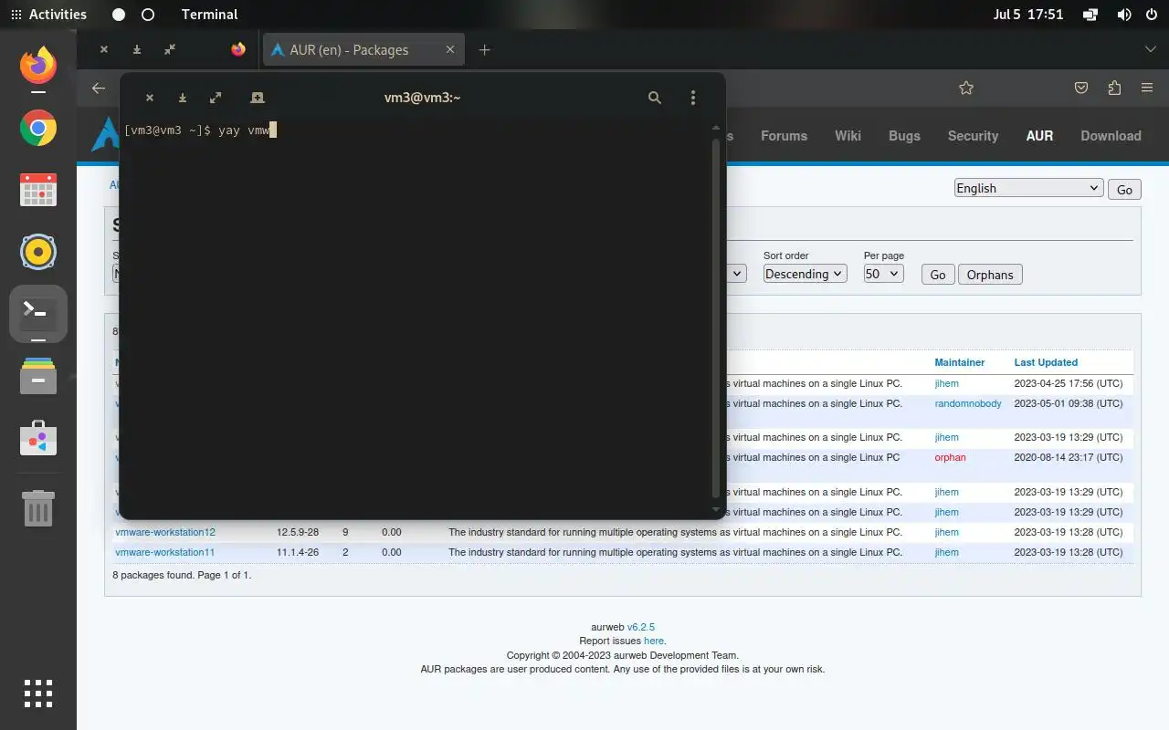Open report issues 'here' link
The width and height of the screenshot is (1169, 730).
pos(654,641)
